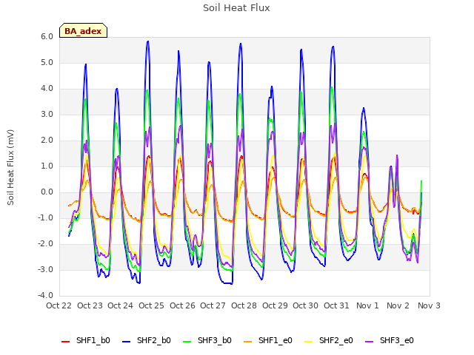The height and width of the screenshot is (355, 474).
Task: Click the Oct 29 x-axis label
Action: 275,305
